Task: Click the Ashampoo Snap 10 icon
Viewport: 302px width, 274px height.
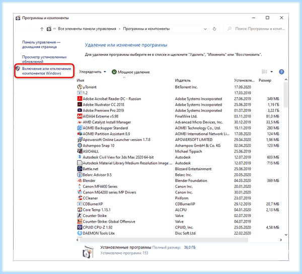Action: pyautogui.click(x=80, y=146)
